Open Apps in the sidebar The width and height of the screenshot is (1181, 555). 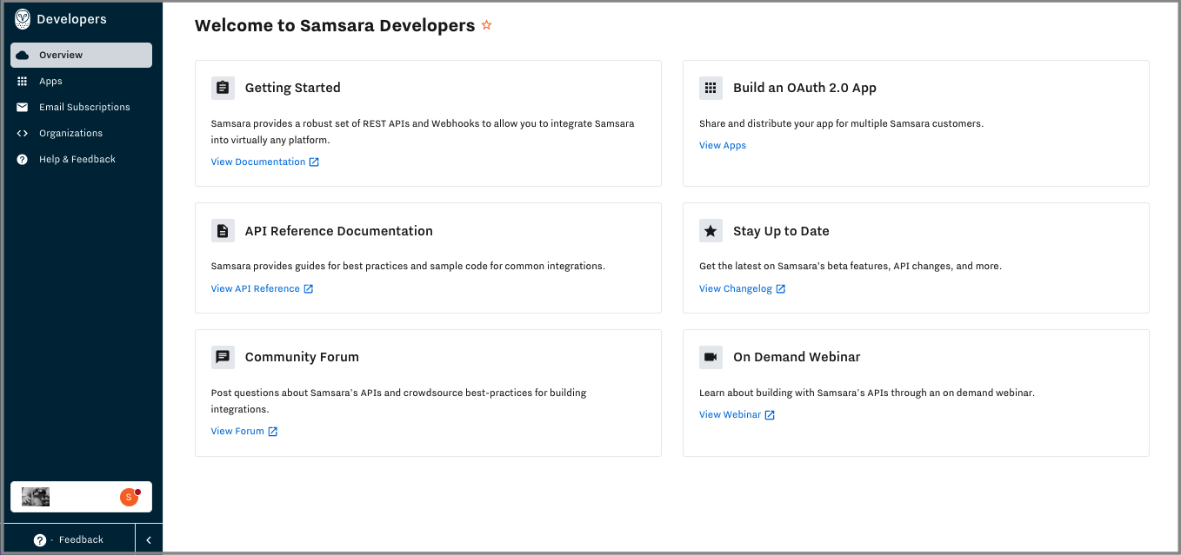81,81
